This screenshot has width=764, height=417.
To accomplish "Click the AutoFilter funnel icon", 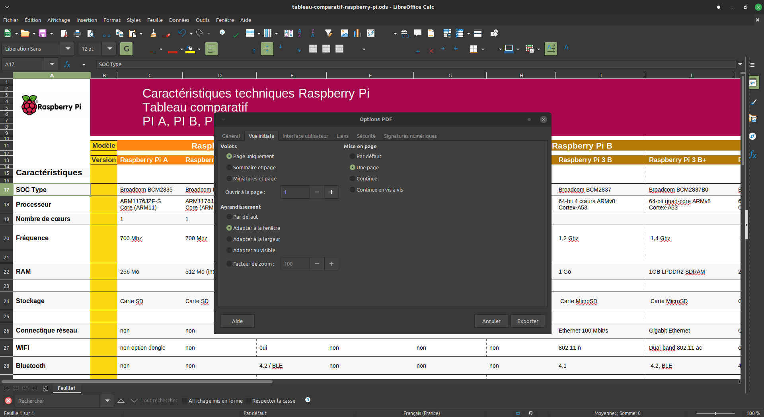I will coord(328,33).
